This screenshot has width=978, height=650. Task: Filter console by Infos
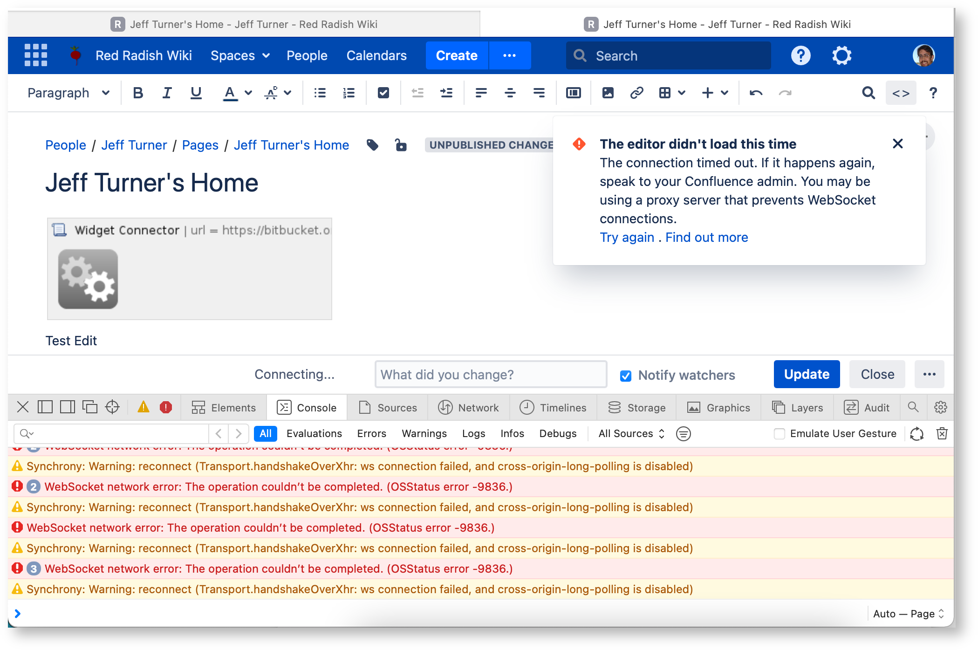pyautogui.click(x=512, y=434)
